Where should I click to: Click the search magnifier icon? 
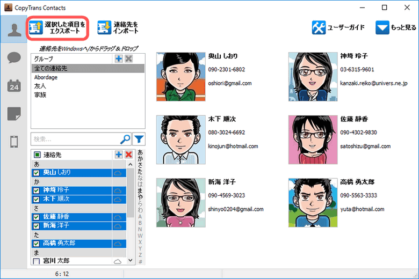click(125, 139)
